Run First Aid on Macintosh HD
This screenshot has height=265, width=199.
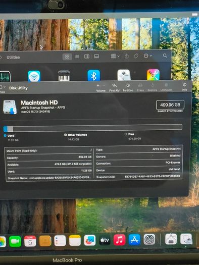click(114, 87)
